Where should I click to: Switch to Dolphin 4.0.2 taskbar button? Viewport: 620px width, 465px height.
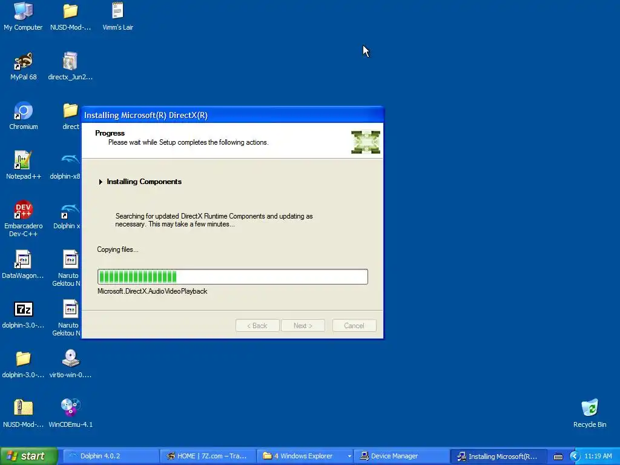(x=110, y=457)
